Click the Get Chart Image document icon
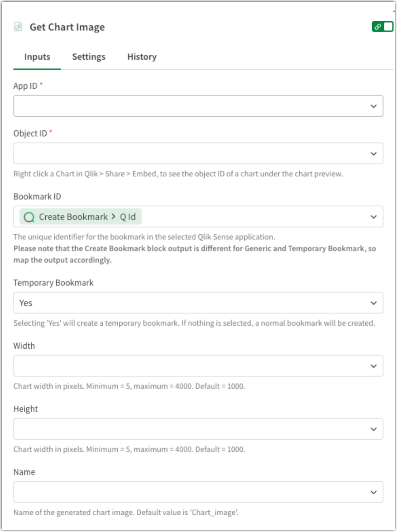Image resolution: width=397 pixels, height=532 pixels. pyautogui.click(x=18, y=27)
